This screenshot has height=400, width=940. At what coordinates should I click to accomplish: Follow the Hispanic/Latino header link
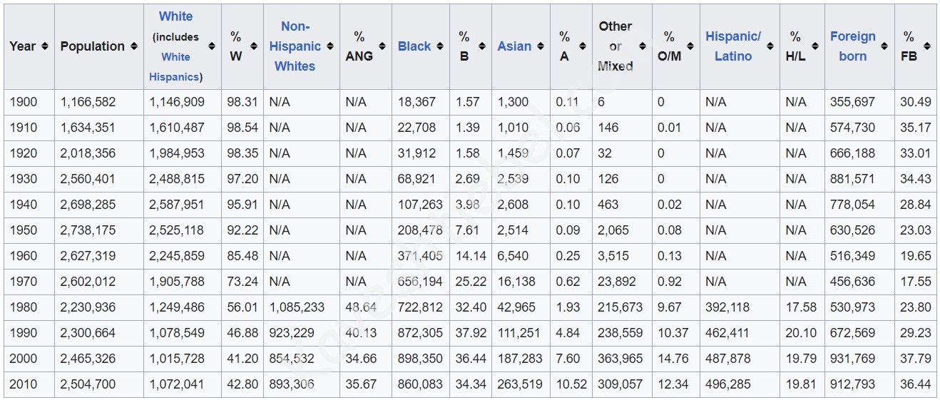733,46
